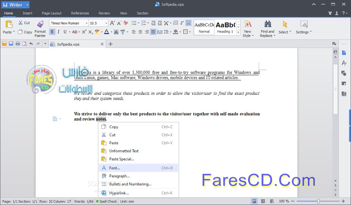Expand the Paste options arrow
The width and height of the screenshot is (351, 205).
(x=14, y=32)
